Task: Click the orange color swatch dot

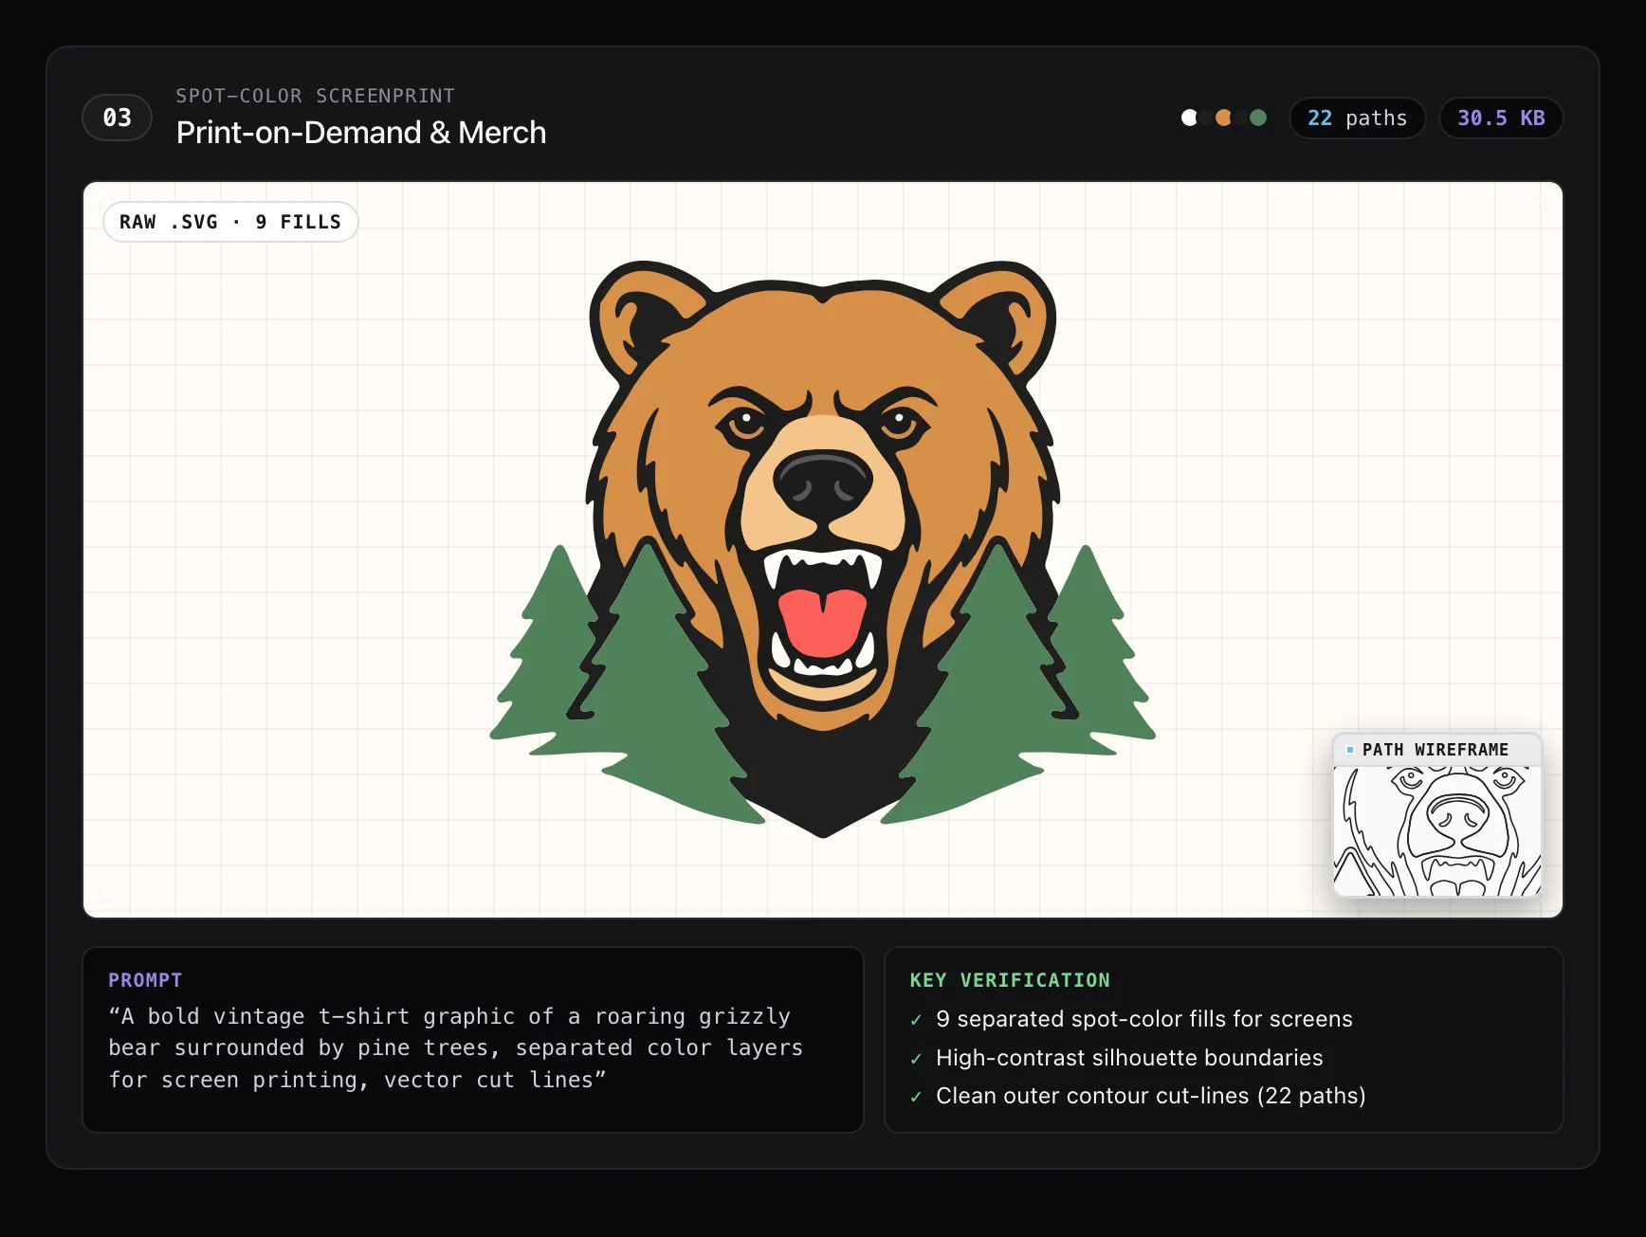Action: point(1223,118)
